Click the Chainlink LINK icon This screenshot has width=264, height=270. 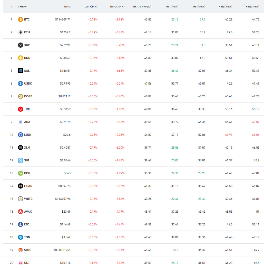[x=20, y=135]
